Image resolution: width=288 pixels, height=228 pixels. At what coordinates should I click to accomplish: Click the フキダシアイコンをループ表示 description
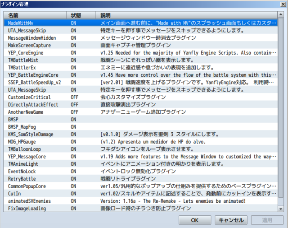coord(147,149)
